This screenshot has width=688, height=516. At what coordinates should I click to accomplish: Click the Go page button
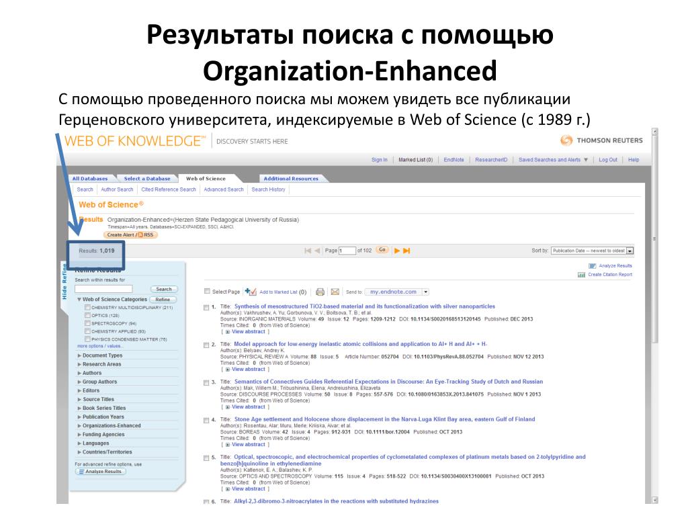tap(382, 250)
